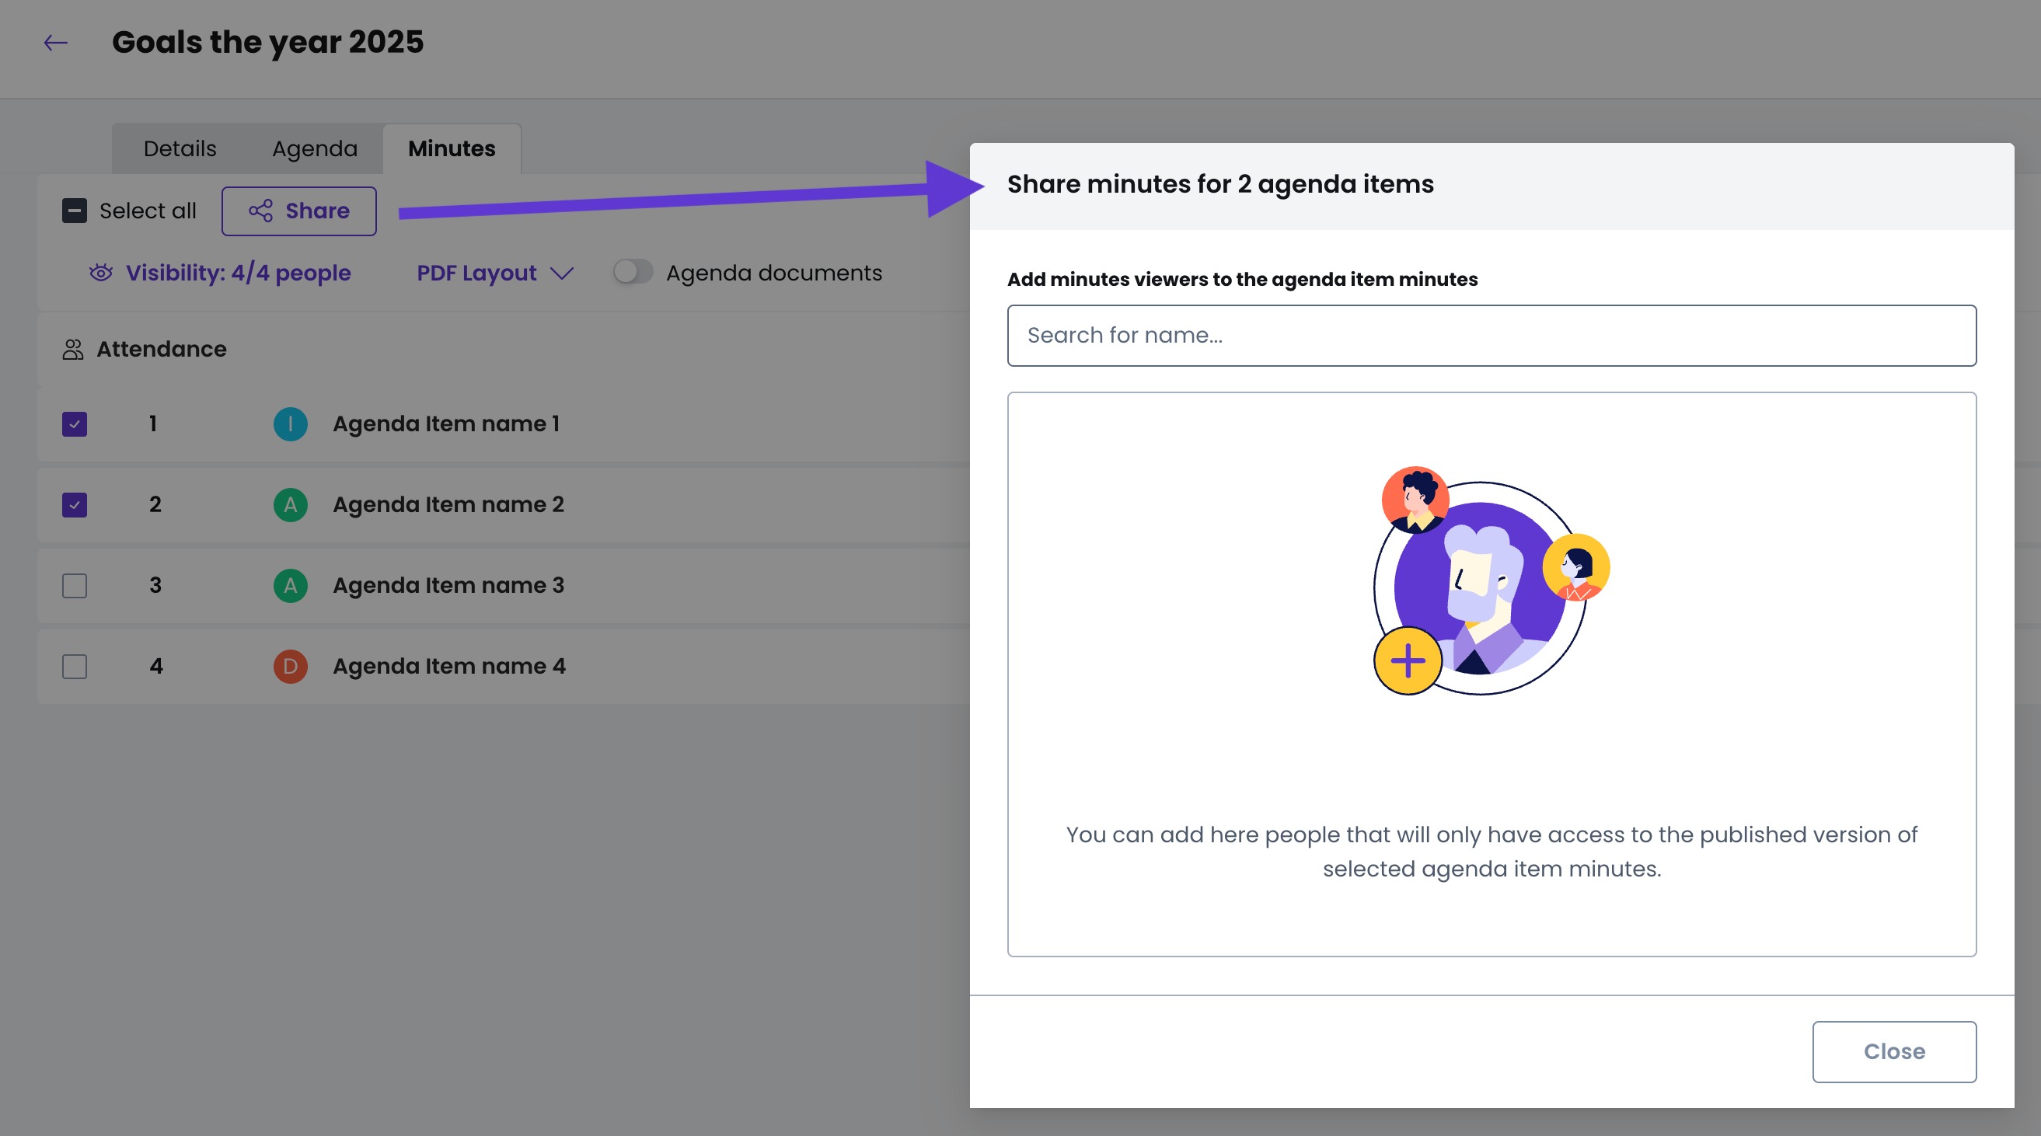This screenshot has width=2041, height=1136.
Task: Click the blue 'I' avatar of item 1
Action: point(290,423)
